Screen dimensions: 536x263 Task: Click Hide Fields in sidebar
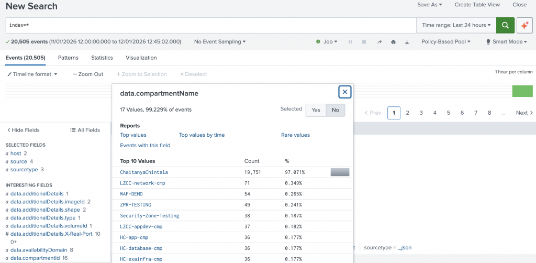(x=23, y=130)
